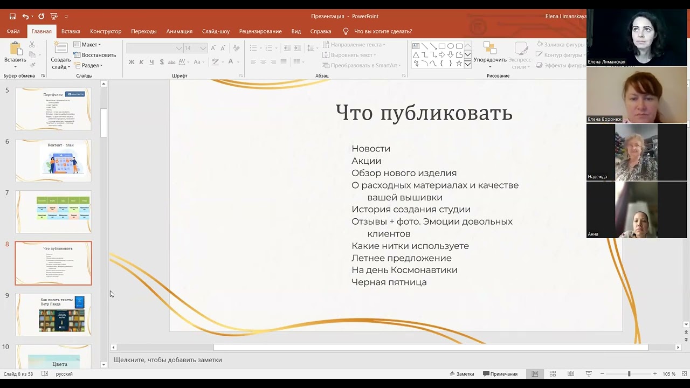Switch to the Конструктор tab
690x388 pixels.
pos(106,31)
